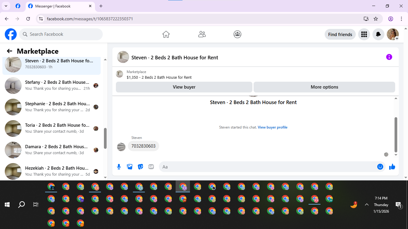Install app icon in address bar
Viewport: 408px width, 229px height.
pos(366,19)
